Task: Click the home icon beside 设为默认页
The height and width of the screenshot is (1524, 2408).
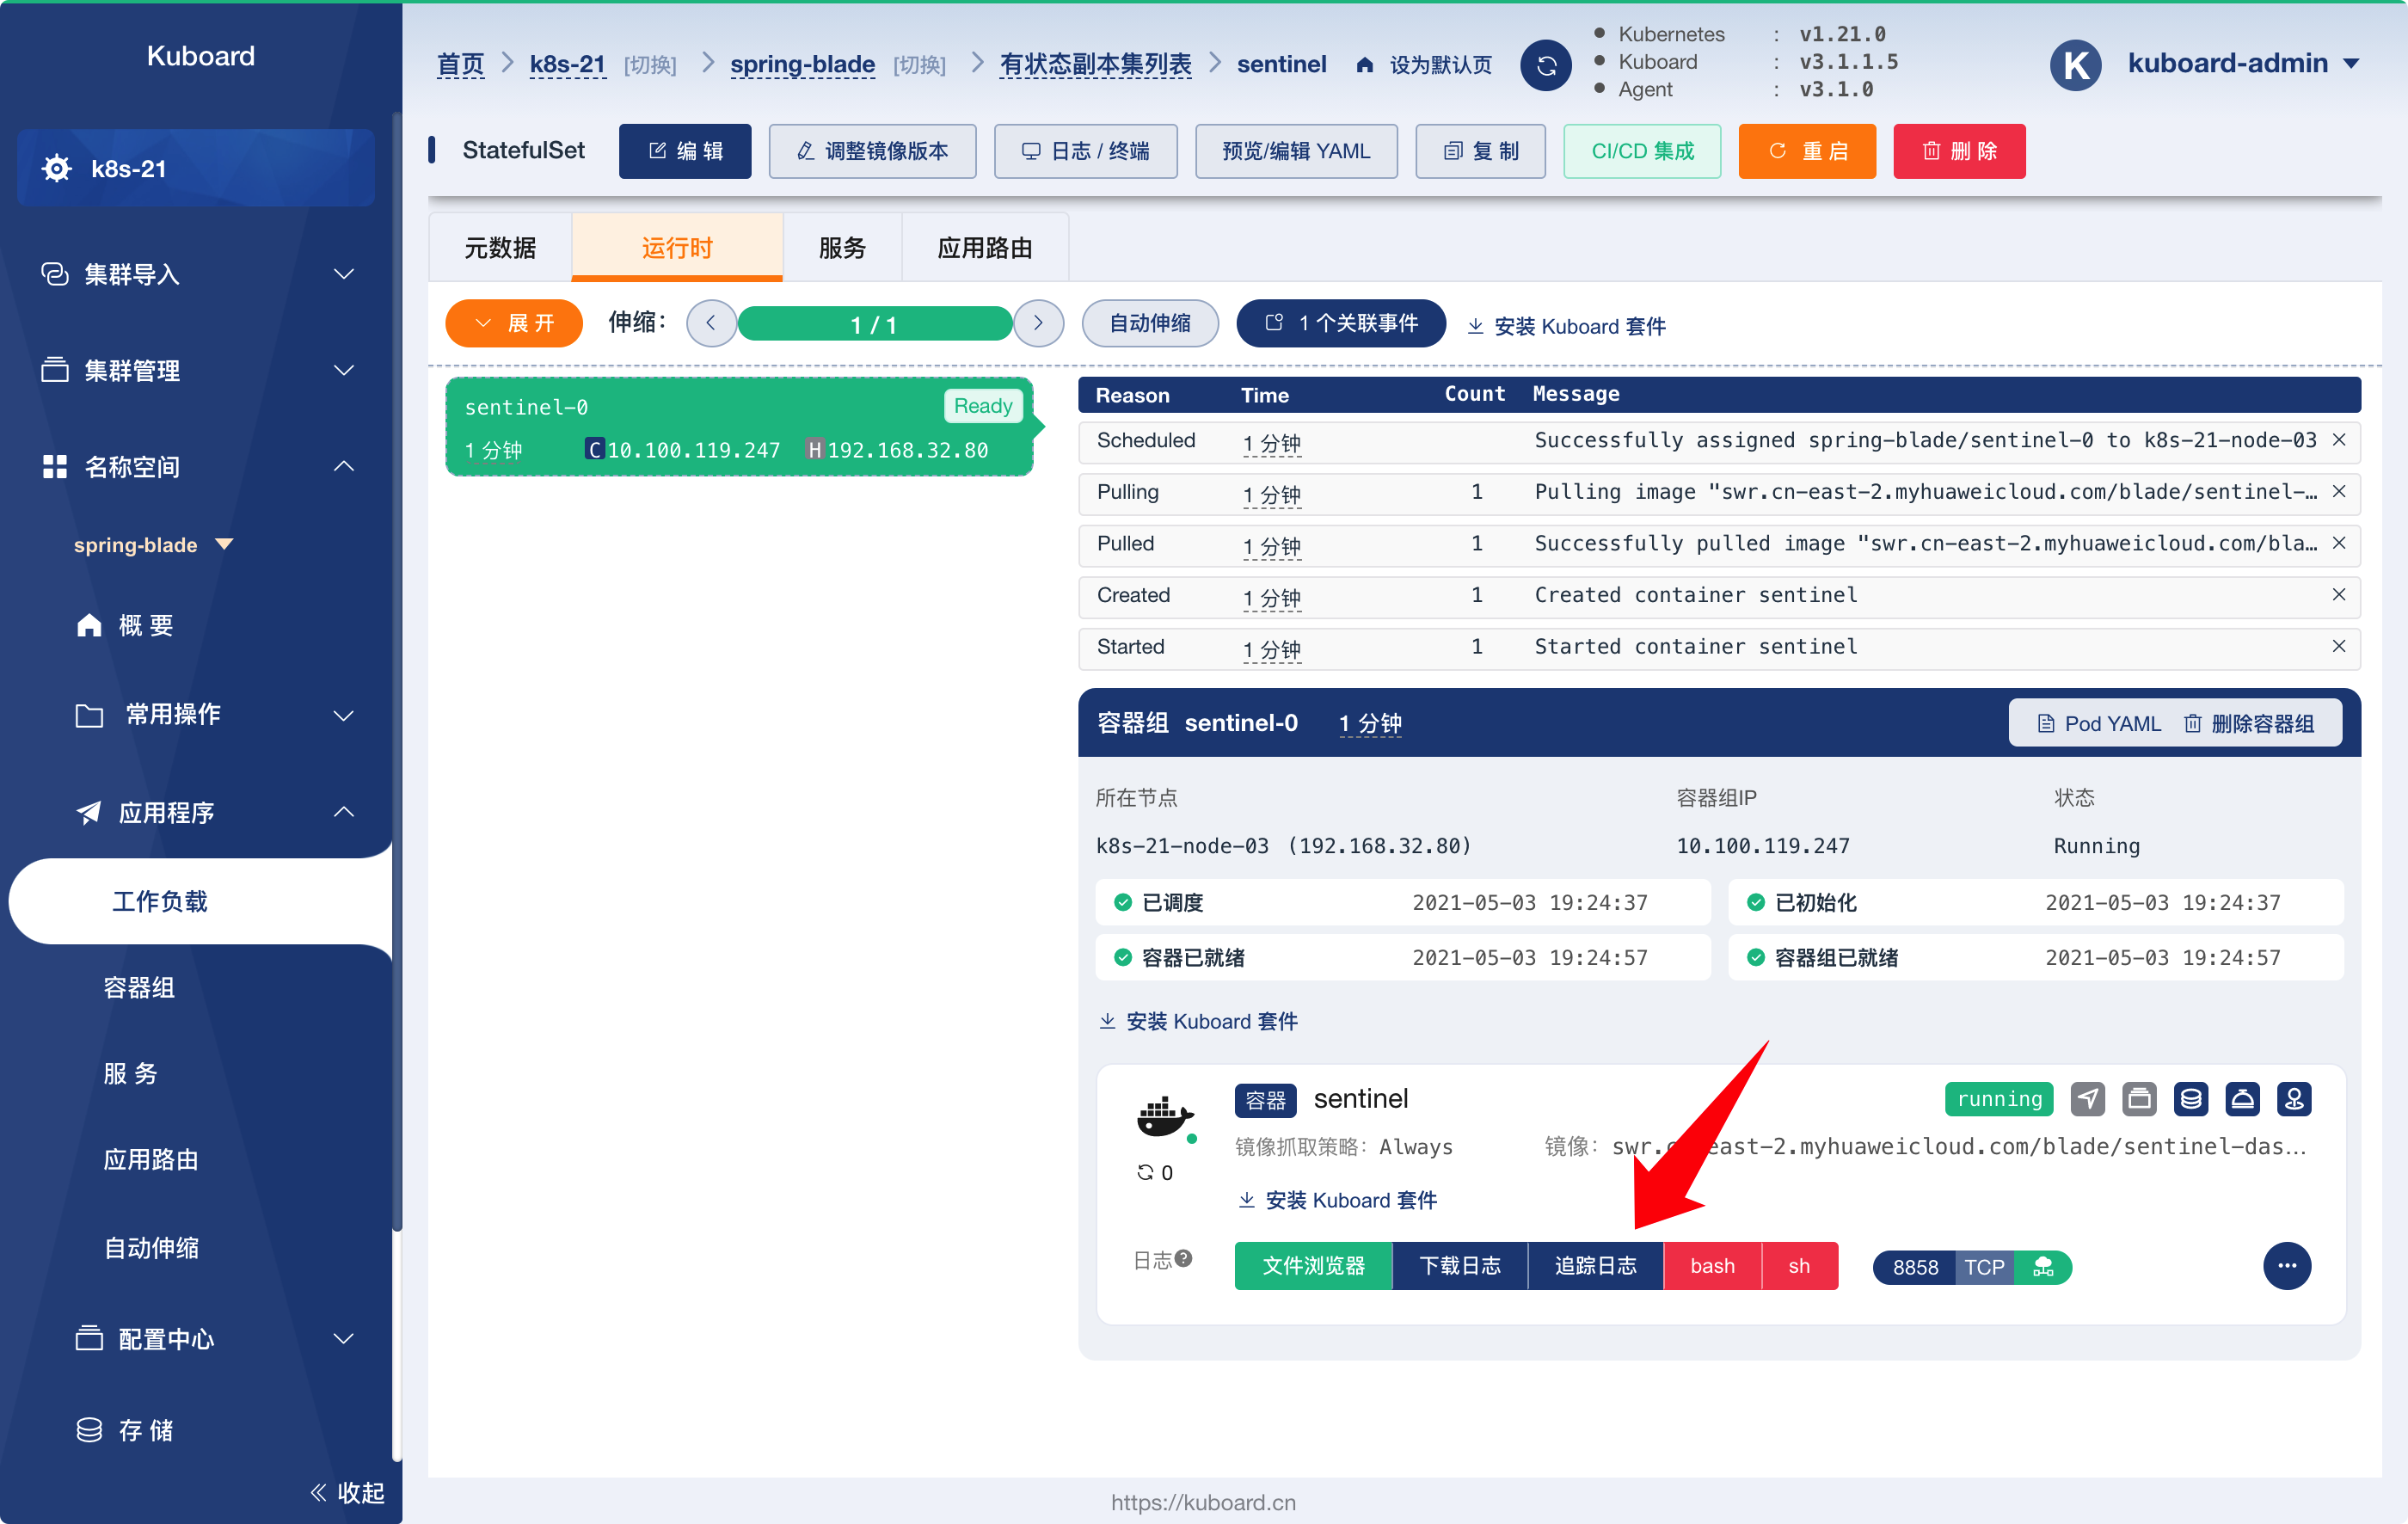Action: [x=1364, y=65]
